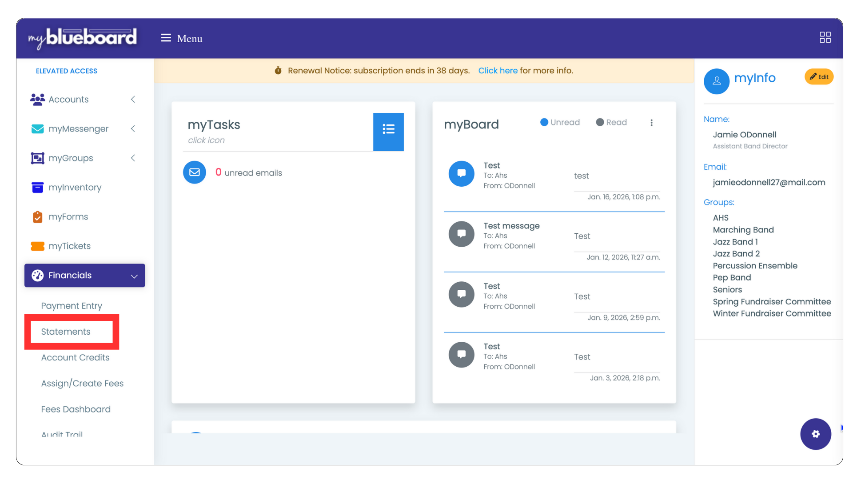The width and height of the screenshot is (853, 480).
Task: Open the unread emails envelope icon
Action: click(x=194, y=172)
